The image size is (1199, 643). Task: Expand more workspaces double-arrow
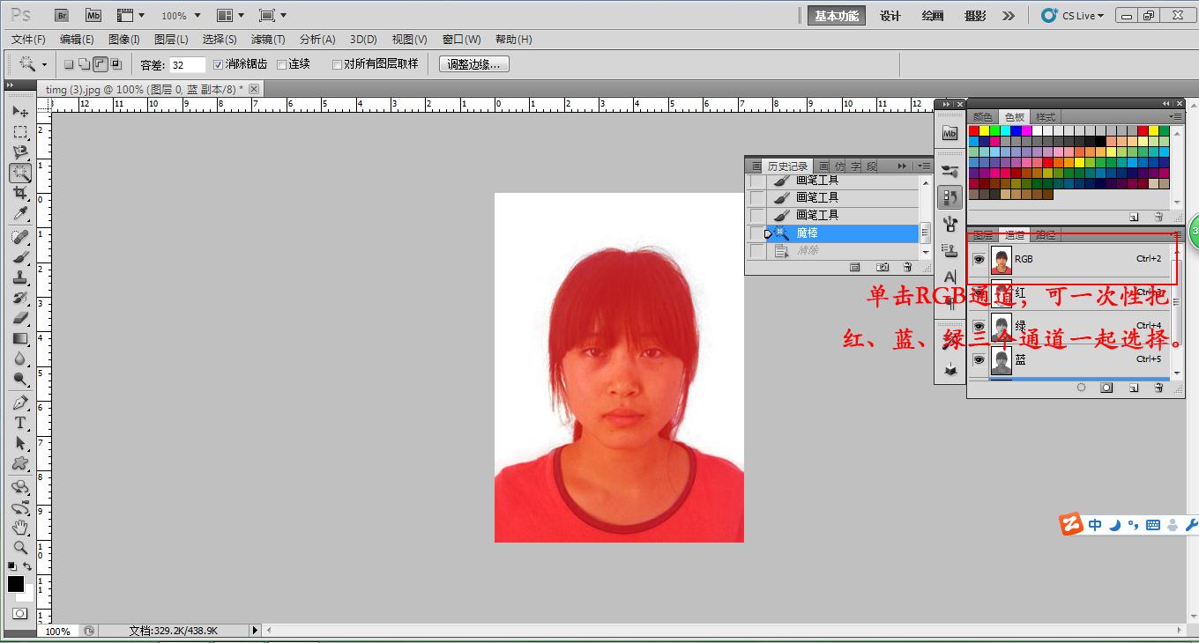point(1009,16)
